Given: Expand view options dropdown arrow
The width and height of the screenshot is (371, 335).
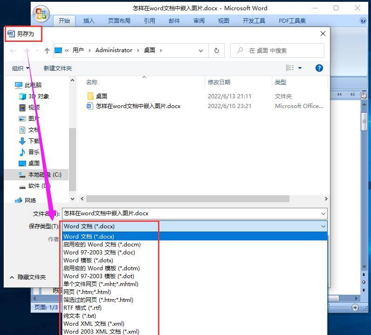Looking at the screenshot, I should click(300, 68).
